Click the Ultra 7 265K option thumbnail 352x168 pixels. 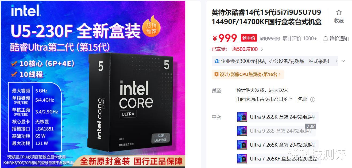(x=242, y=145)
